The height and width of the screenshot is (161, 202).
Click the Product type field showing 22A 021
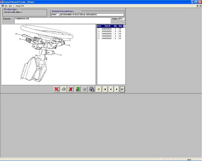pyautogui.click(x=25, y=12)
